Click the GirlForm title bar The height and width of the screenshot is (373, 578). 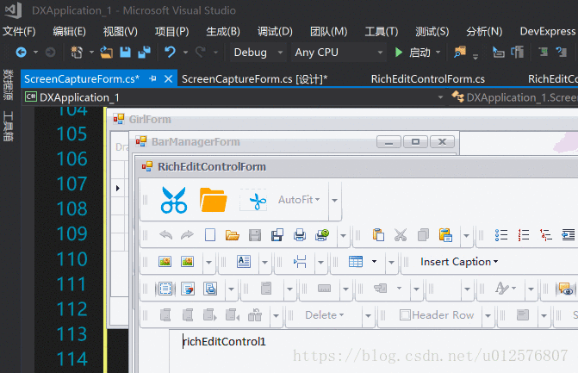tap(343, 119)
